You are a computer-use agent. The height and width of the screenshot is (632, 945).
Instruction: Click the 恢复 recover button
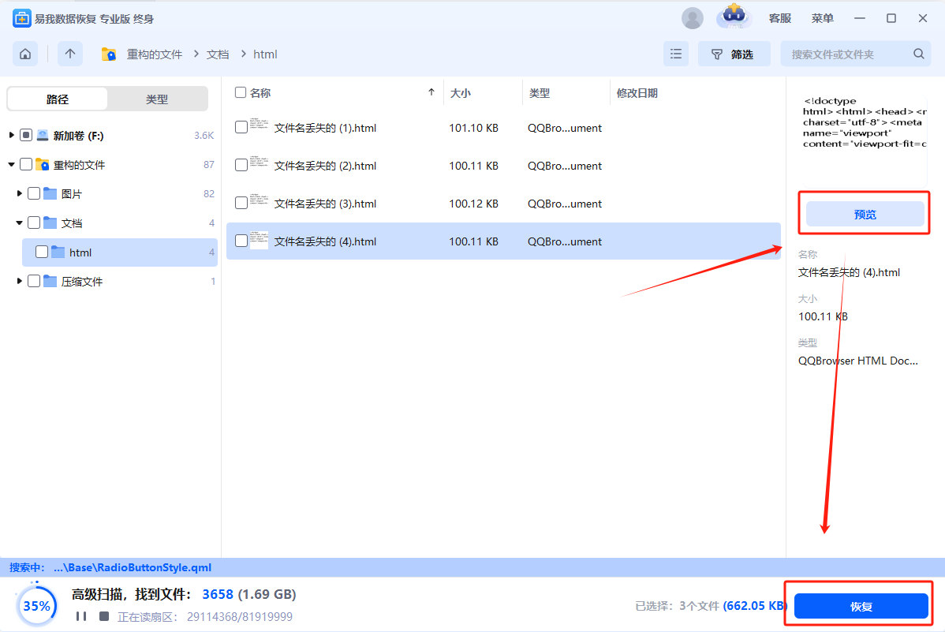click(861, 606)
